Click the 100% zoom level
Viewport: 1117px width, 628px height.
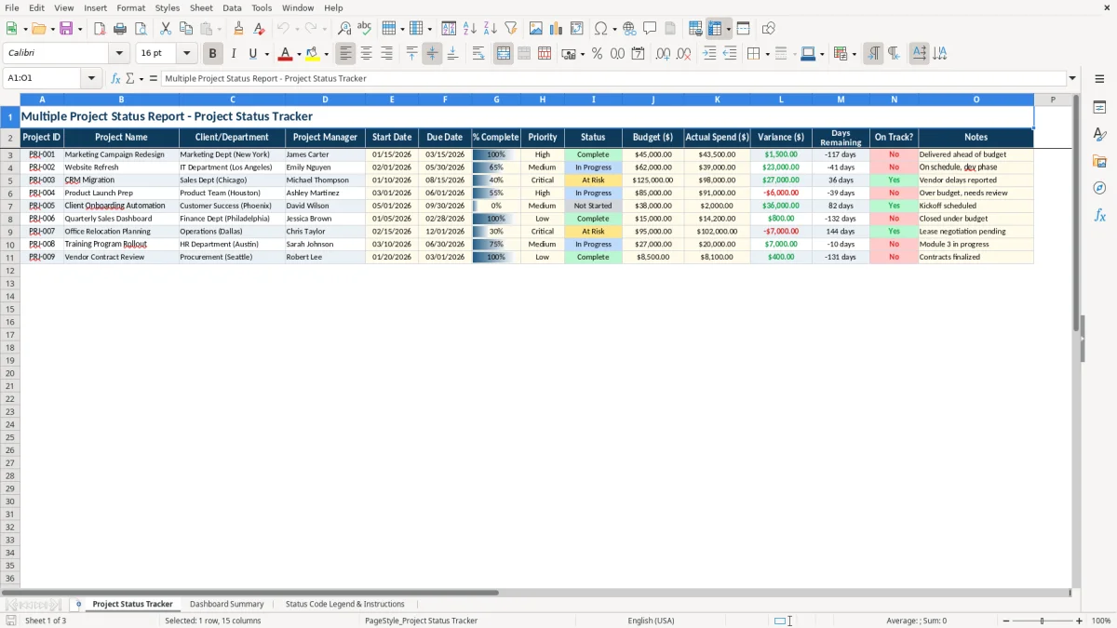1101,621
